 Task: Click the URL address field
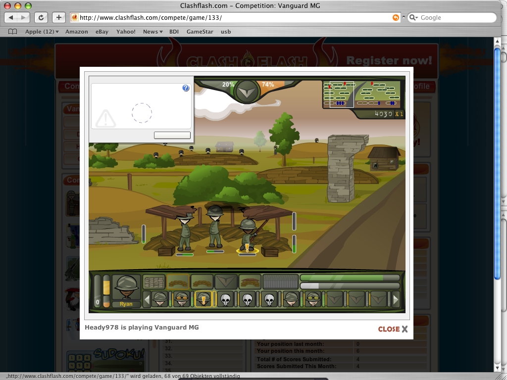click(235, 17)
